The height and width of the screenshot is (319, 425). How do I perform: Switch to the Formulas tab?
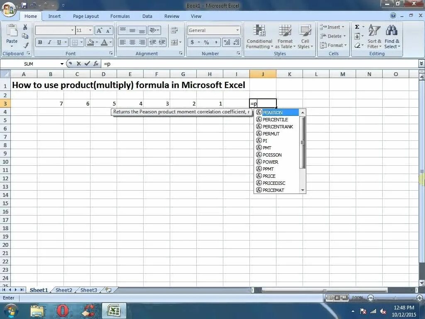coord(120,16)
